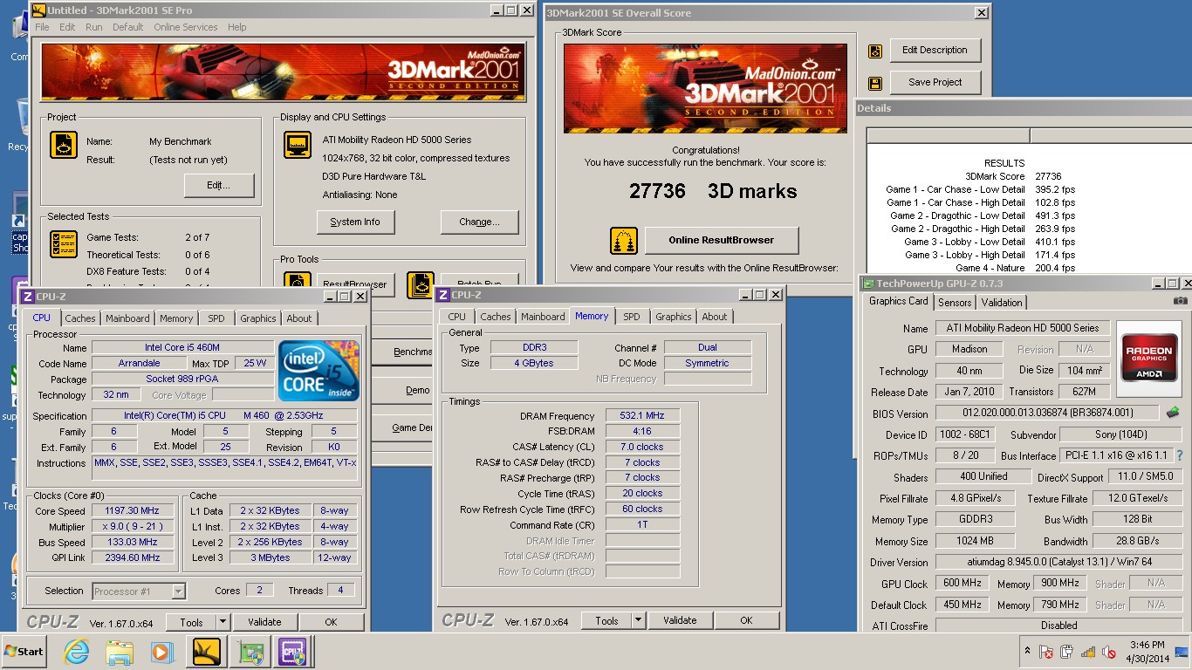Click the Instructions field listing MMX, SSE
The width and height of the screenshot is (1192, 670).
(224, 468)
